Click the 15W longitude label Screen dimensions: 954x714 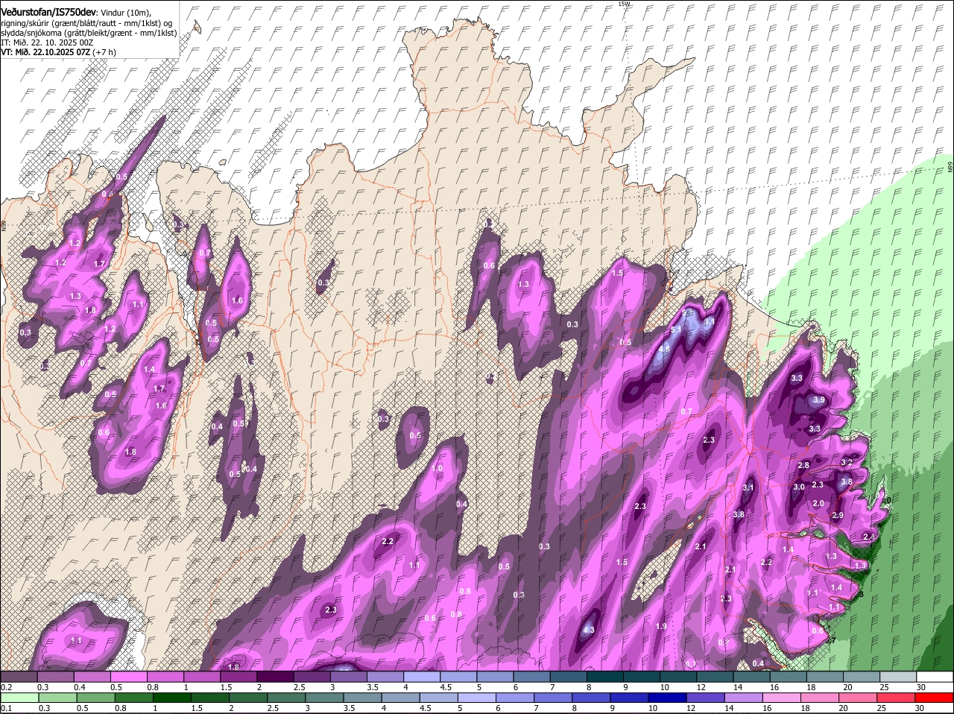point(625,4)
